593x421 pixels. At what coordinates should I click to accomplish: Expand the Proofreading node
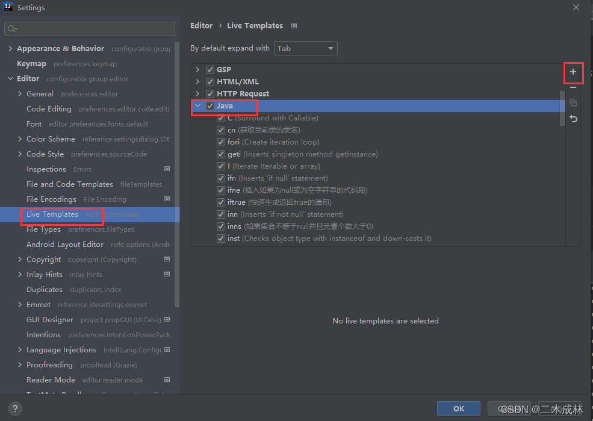(x=20, y=364)
